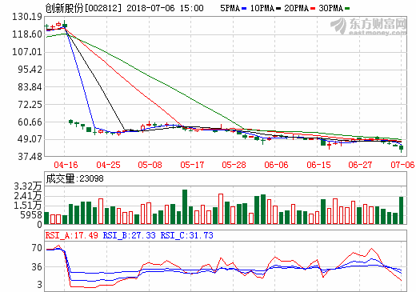Click the RSI_A:17.49 indicator label
The width and height of the screenshot is (416, 292).
71,235
